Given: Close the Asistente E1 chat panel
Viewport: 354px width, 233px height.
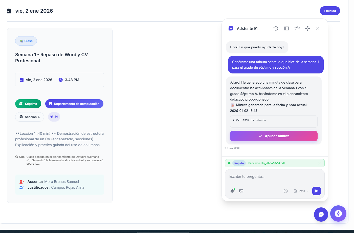Looking at the screenshot, I should [318, 28].
